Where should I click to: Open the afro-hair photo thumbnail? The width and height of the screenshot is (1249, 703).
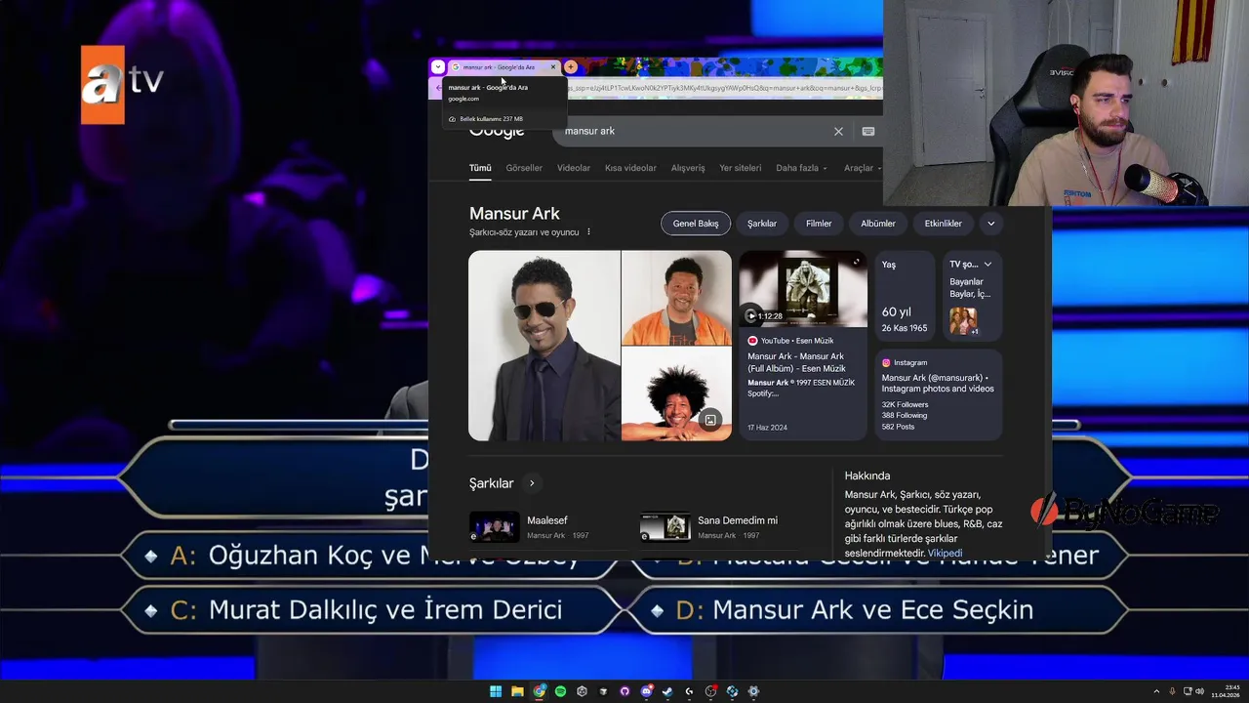coord(677,394)
